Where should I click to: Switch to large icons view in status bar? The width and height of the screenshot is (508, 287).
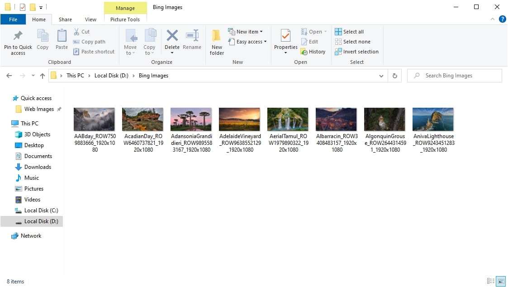(x=501, y=281)
